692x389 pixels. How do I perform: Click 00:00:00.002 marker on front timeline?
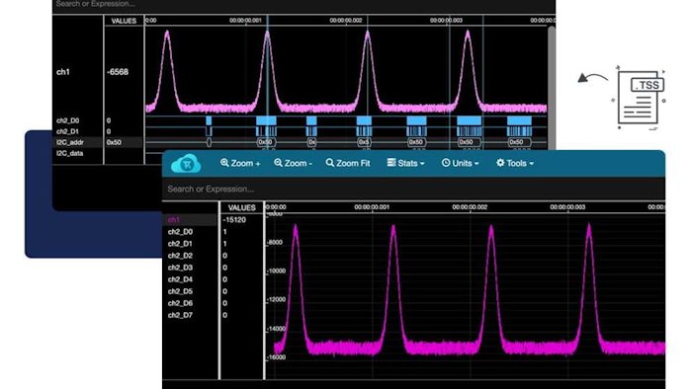[x=470, y=207]
